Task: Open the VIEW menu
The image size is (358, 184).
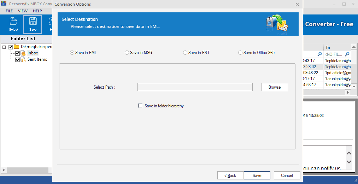Action: coord(23,11)
